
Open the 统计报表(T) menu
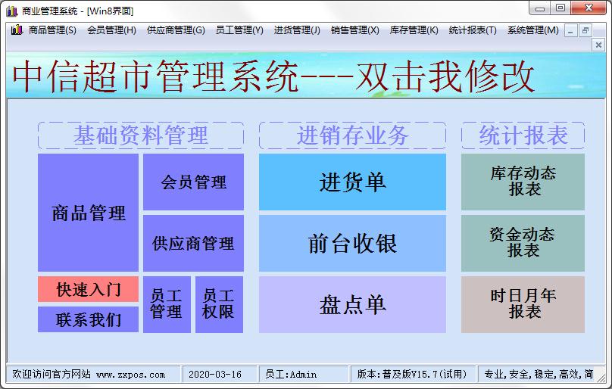pyautogui.click(x=473, y=30)
